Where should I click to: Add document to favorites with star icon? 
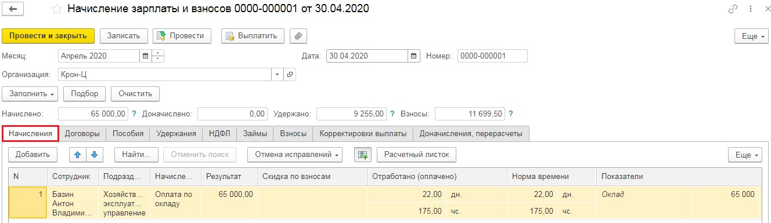56,9
